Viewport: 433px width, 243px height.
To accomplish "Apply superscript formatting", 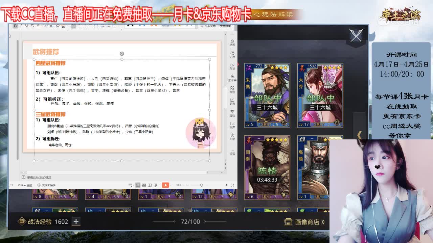I will [x=45, y=26].
